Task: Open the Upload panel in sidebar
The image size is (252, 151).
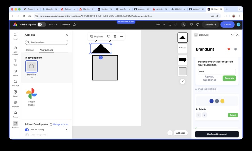Action: tap(15, 73)
